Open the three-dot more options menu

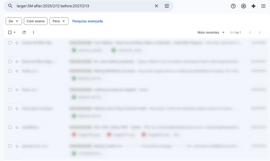click(x=33, y=33)
